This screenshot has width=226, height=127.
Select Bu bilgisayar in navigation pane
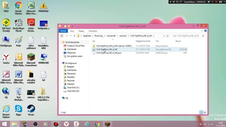click(70, 63)
